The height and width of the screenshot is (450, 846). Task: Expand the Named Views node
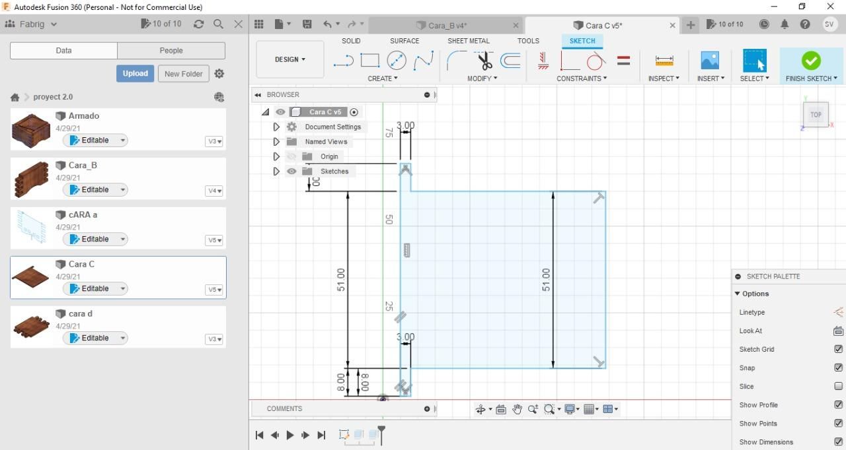(x=276, y=141)
